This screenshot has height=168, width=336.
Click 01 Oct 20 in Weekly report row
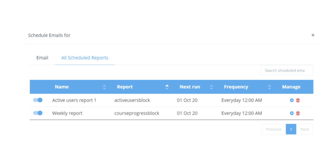pyautogui.click(x=187, y=113)
